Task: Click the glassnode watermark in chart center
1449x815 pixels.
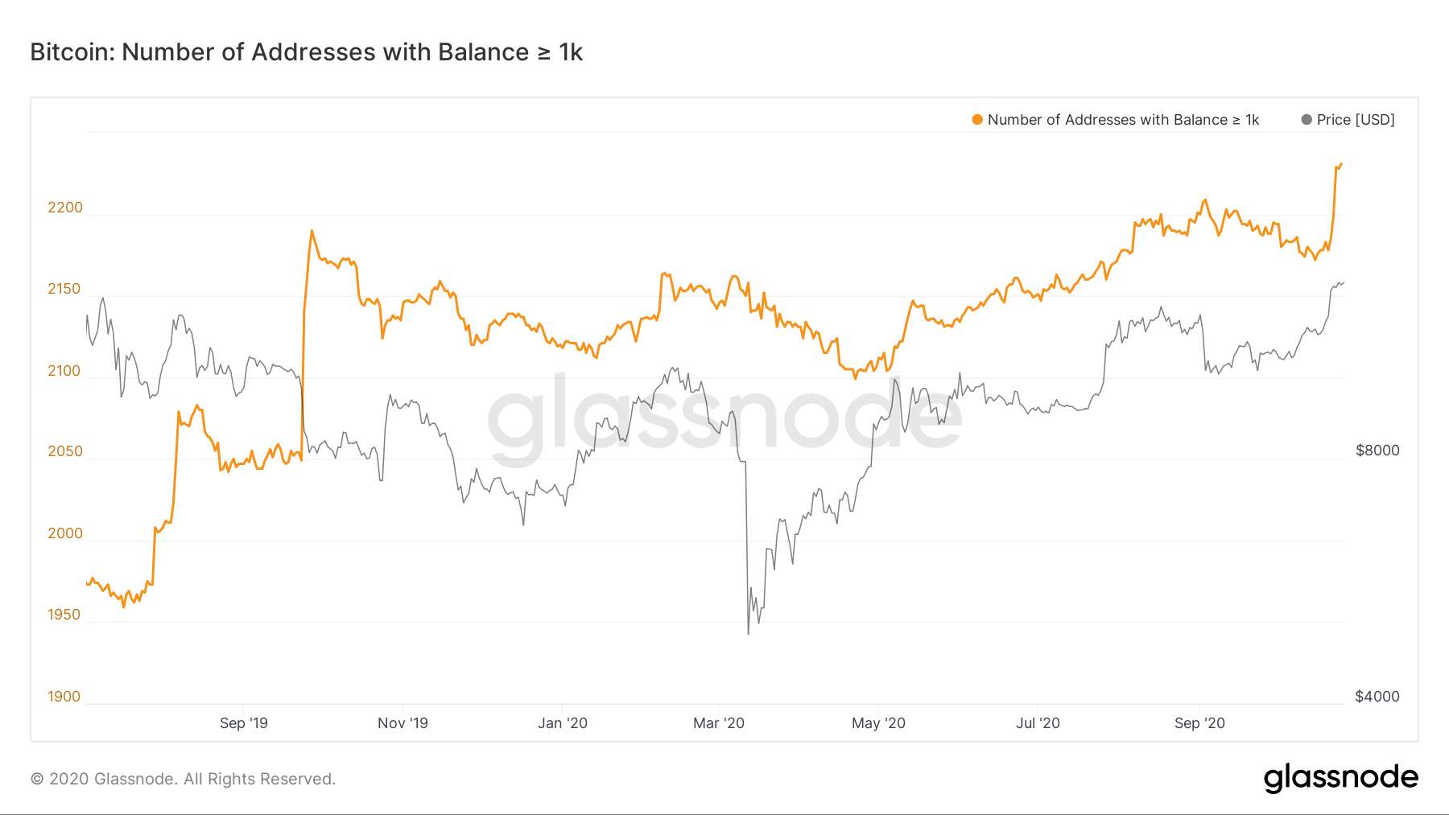Action: pos(724,417)
